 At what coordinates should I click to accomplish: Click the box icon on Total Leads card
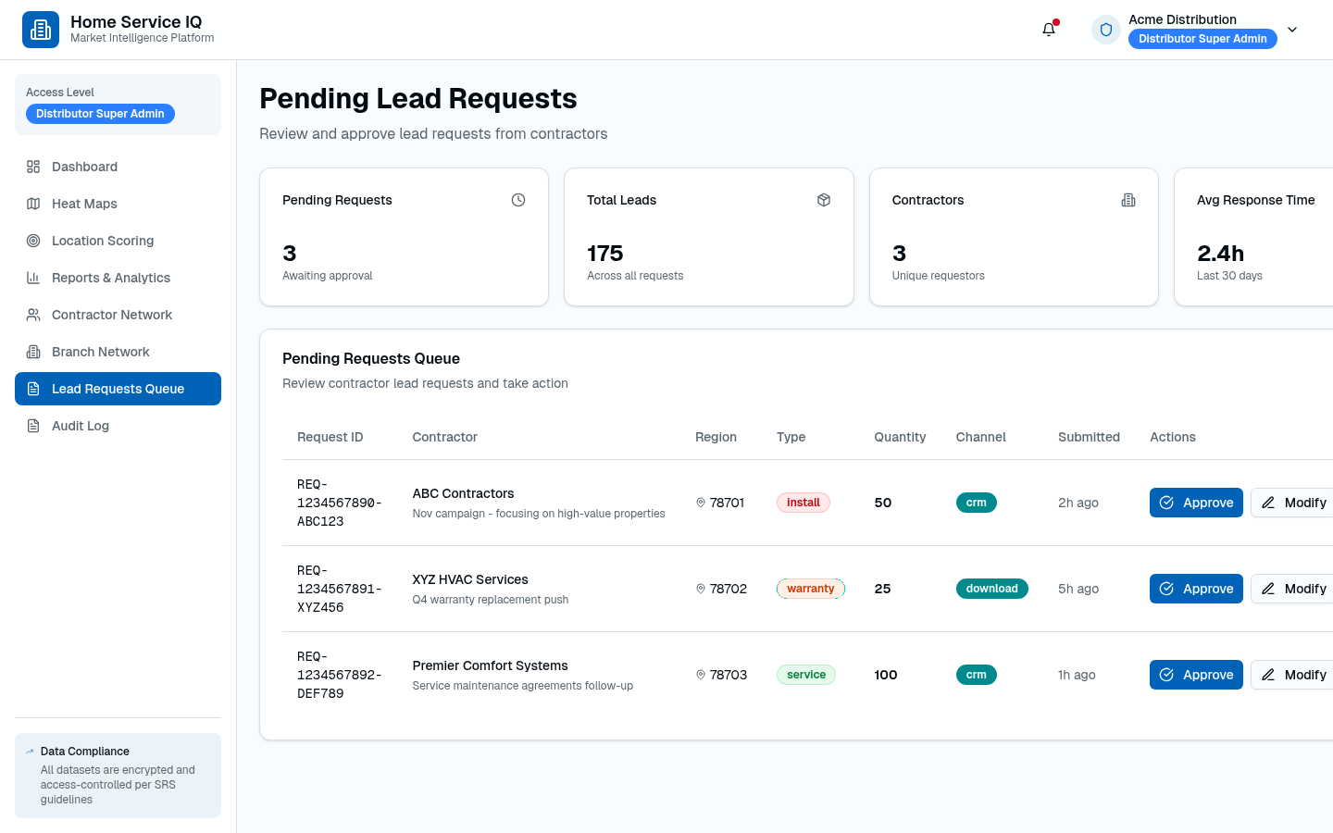click(824, 200)
